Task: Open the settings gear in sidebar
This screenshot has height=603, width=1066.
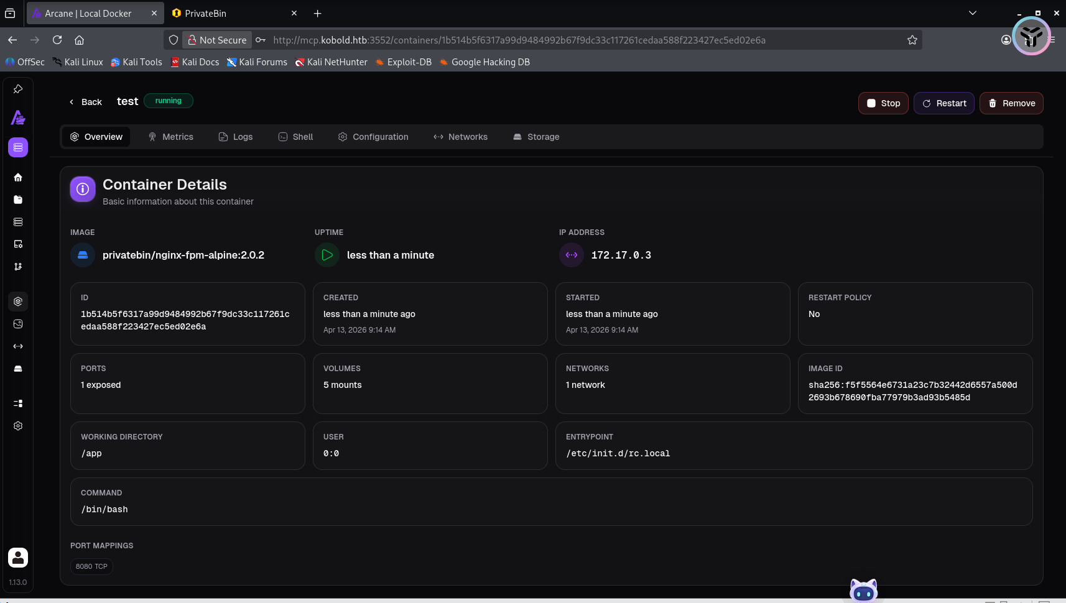Action: point(18,426)
